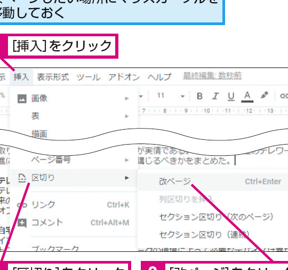Open the text color A icon

click(247, 97)
